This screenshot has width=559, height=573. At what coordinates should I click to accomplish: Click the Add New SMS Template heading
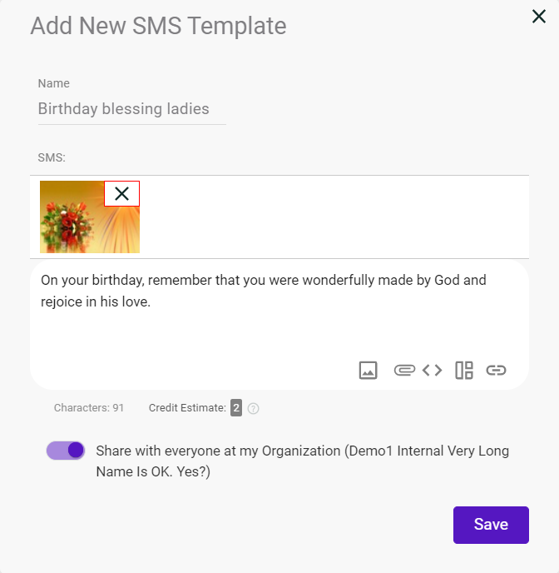click(x=158, y=26)
